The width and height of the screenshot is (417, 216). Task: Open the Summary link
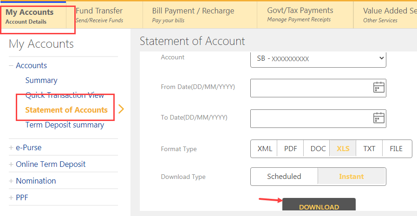pyautogui.click(x=41, y=80)
